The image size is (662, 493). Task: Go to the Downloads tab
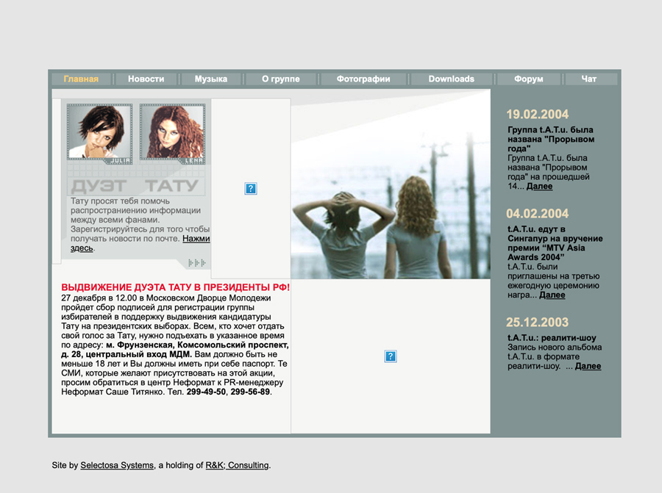click(x=452, y=79)
